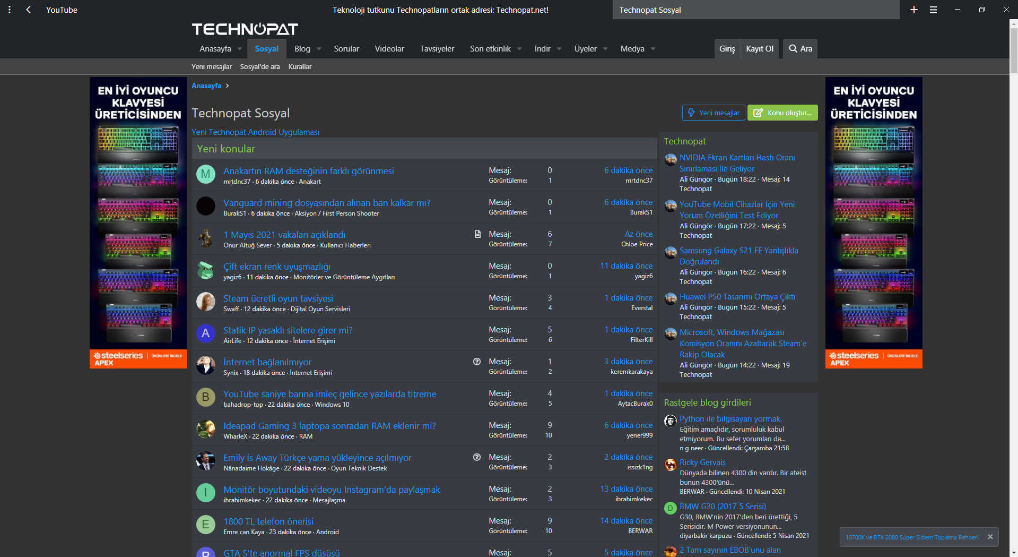Click the green Konu oluştur button
1018x557 pixels.
click(x=782, y=113)
